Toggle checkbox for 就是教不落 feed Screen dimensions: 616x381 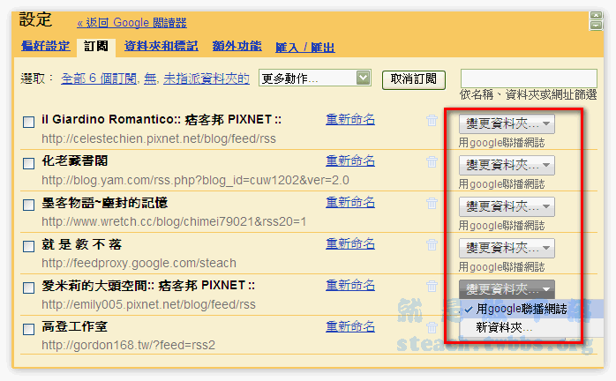pyautogui.click(x=28, y=247)
